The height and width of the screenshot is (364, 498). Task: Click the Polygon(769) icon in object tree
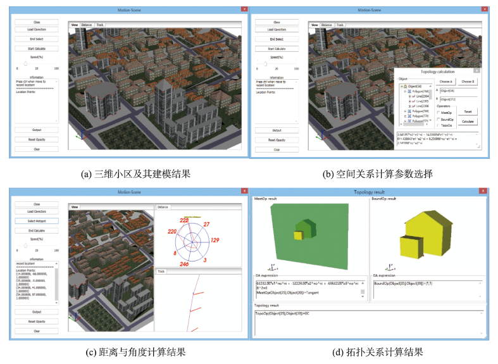[x=409, y=110]
